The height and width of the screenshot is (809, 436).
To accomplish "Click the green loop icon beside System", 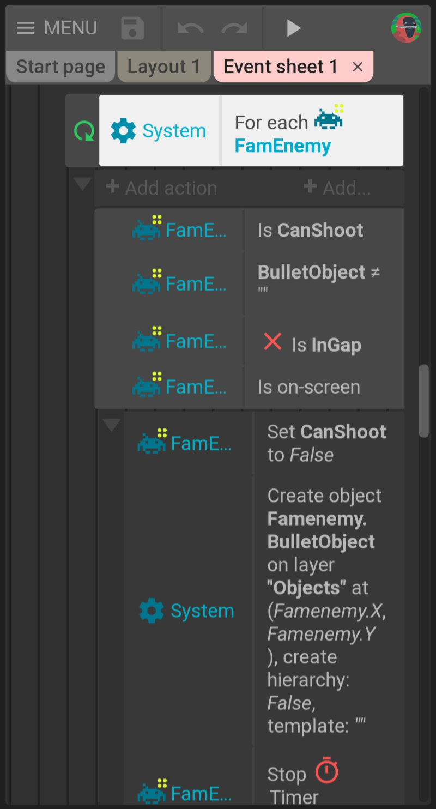I will (x=84, y=131).
